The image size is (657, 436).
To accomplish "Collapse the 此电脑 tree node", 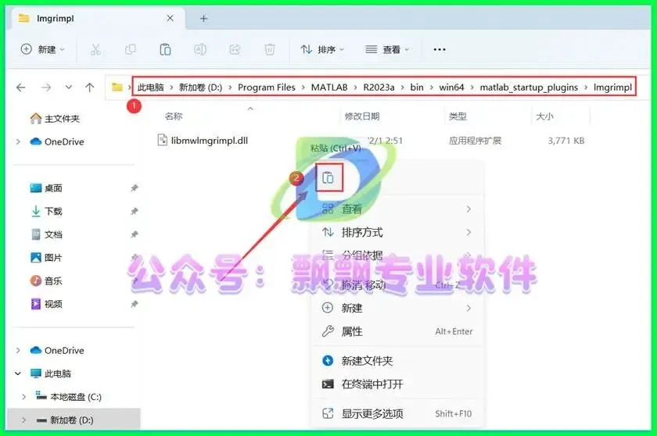I will [18, 373].
